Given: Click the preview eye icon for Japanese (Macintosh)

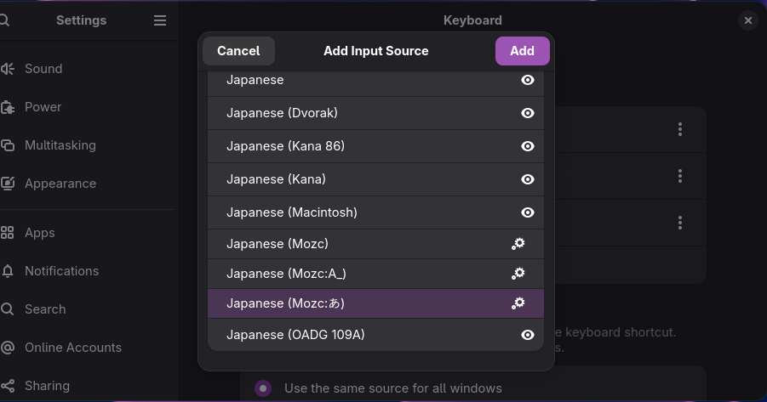Looking at the screenshot, I should (528, 212).
